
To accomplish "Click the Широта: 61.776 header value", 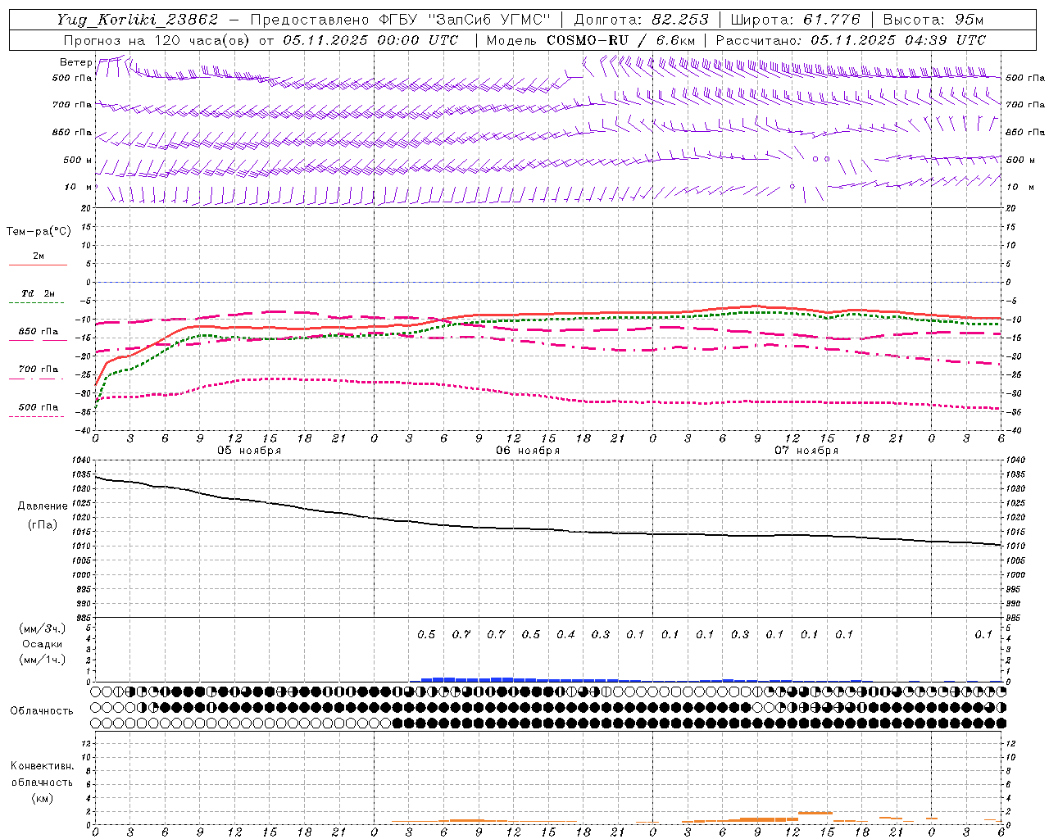I will 795,20.
